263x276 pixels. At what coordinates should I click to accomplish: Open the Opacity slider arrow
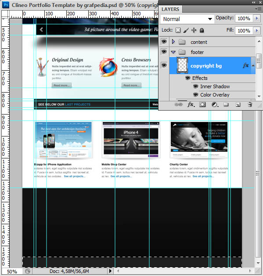pyautogui.click(x=257, y=18)
